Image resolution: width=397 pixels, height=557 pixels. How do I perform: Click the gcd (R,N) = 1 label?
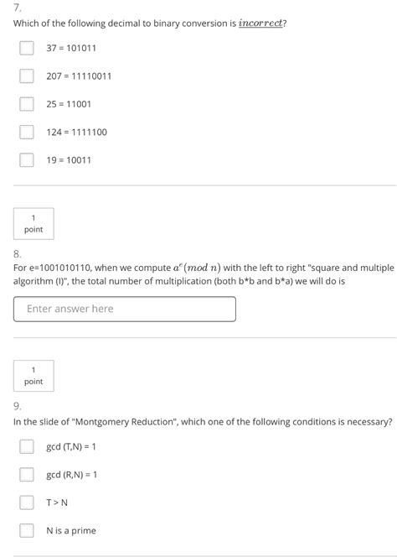pos(71,475)
